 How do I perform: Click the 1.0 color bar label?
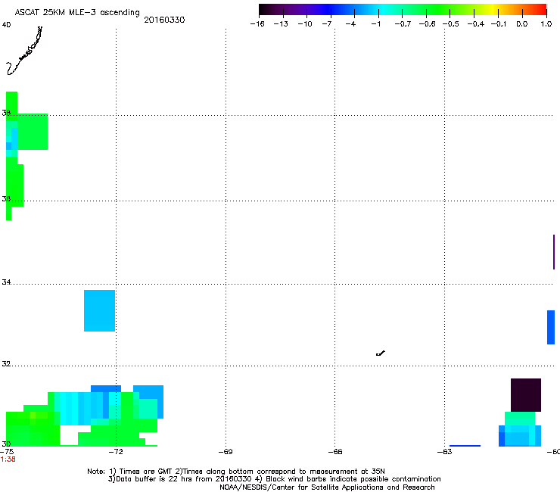click(x=546, y=24)
